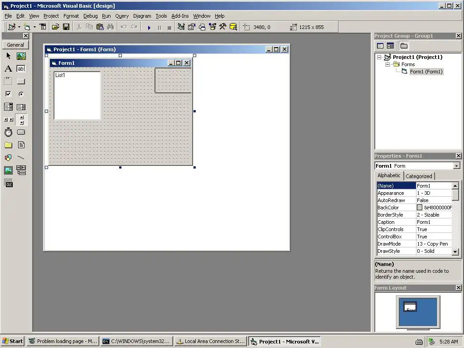Screen dimensions: 464x348
Task: Select the Label control tool
Action: [x=8, y=69]
